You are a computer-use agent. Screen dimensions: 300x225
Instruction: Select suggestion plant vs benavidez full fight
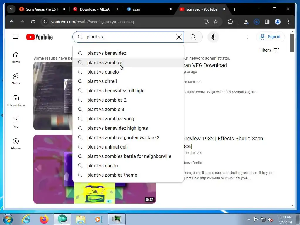(128, 91)
